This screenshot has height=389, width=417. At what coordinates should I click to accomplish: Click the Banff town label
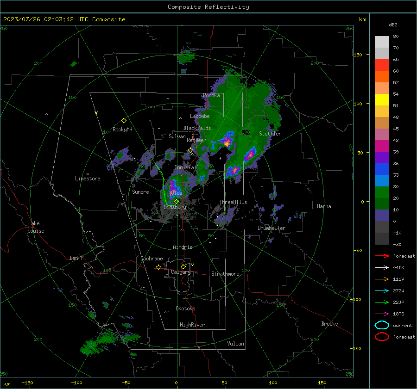(76, 258)
